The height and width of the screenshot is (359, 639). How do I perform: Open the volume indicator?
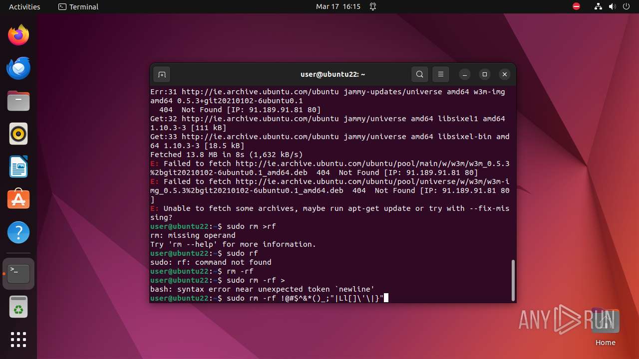point(613,6)
